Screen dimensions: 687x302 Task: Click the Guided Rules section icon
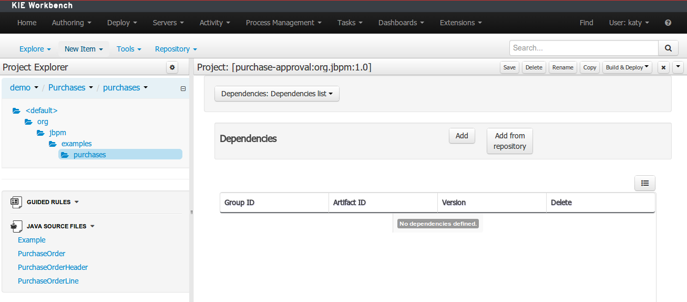point(15,202)
